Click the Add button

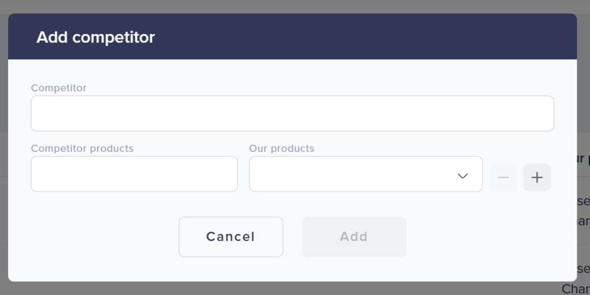coord(354,237)
